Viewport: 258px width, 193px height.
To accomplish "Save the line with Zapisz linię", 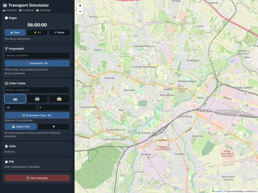I will click(x=21, y=127).
